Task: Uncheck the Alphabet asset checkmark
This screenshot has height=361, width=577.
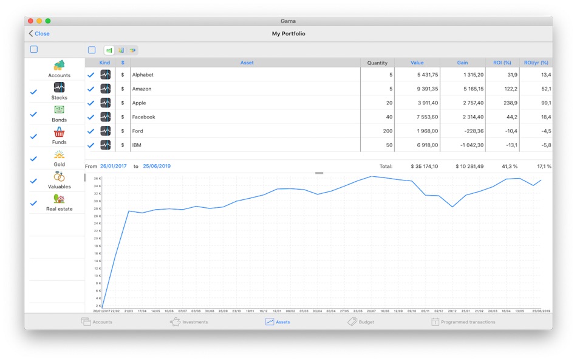Action: pyautogui.click(x=91, y=75)
